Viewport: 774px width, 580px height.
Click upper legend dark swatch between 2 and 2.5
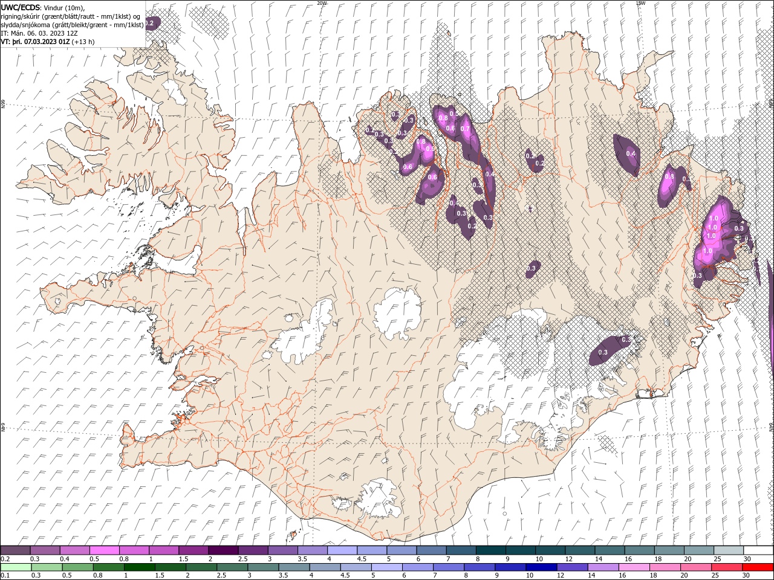(x=223, y=550)
